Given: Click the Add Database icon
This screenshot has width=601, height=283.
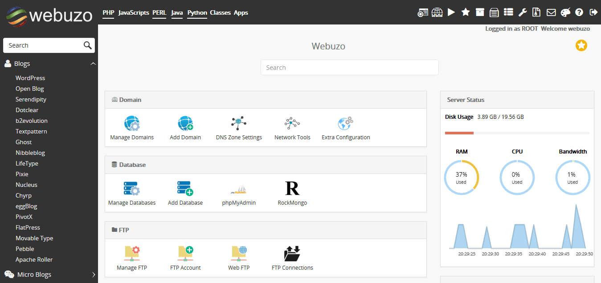Looking at the screenshot, I should tap(185, 189).
